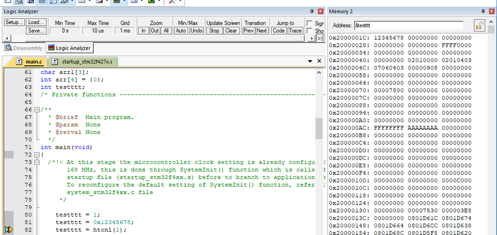Close the Memory 2 panel

click(492, 11)
